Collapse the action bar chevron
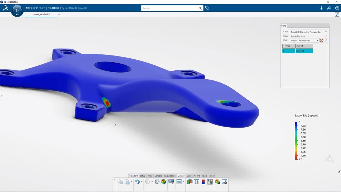Viewport: 341px width, 192px height. [114, 179]
